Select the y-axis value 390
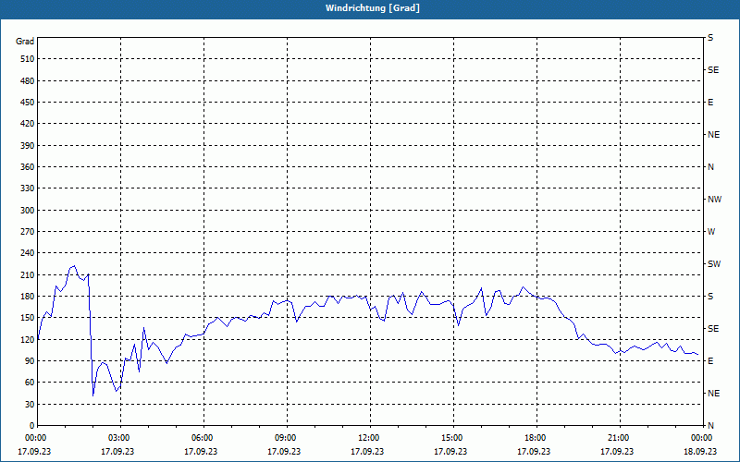Screen dimensions: 740x462 (x=28, y=146)
